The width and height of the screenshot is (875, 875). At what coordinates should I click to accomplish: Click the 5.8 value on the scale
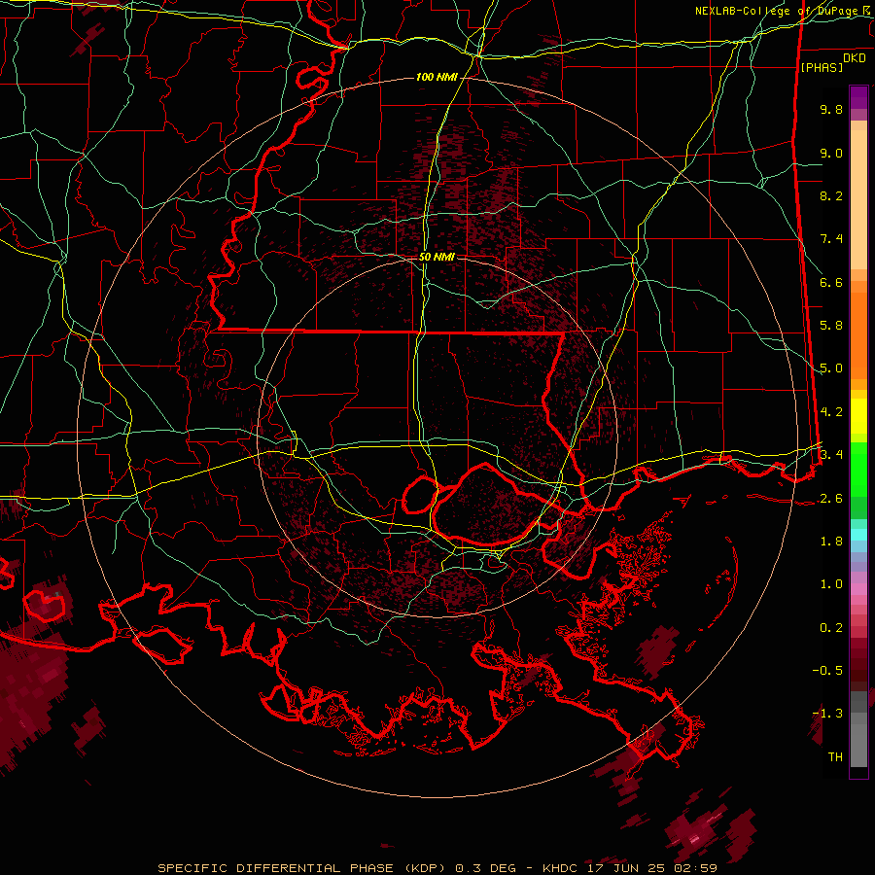click(831, 326)
